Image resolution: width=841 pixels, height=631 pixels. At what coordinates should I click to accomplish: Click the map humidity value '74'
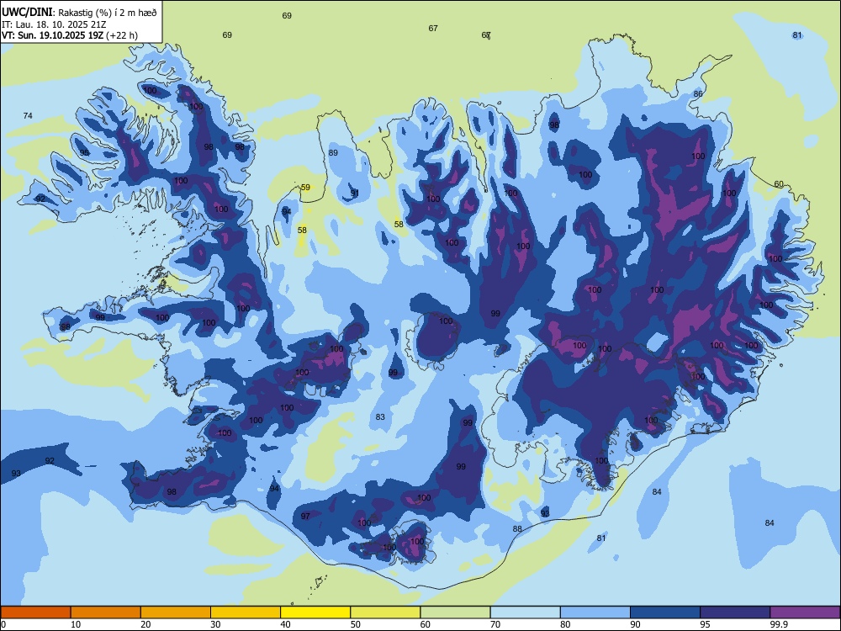click(x=28, y=115)
